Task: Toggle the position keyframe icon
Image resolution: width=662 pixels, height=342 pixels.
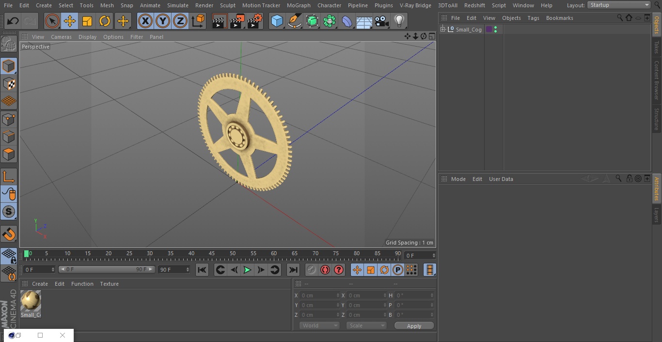Action: [357, 270]
